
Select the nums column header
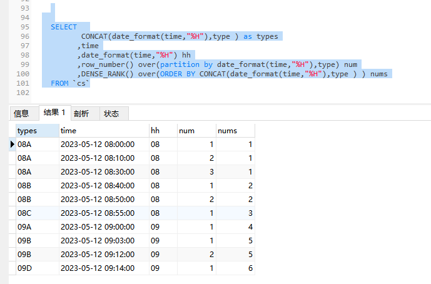235,131
